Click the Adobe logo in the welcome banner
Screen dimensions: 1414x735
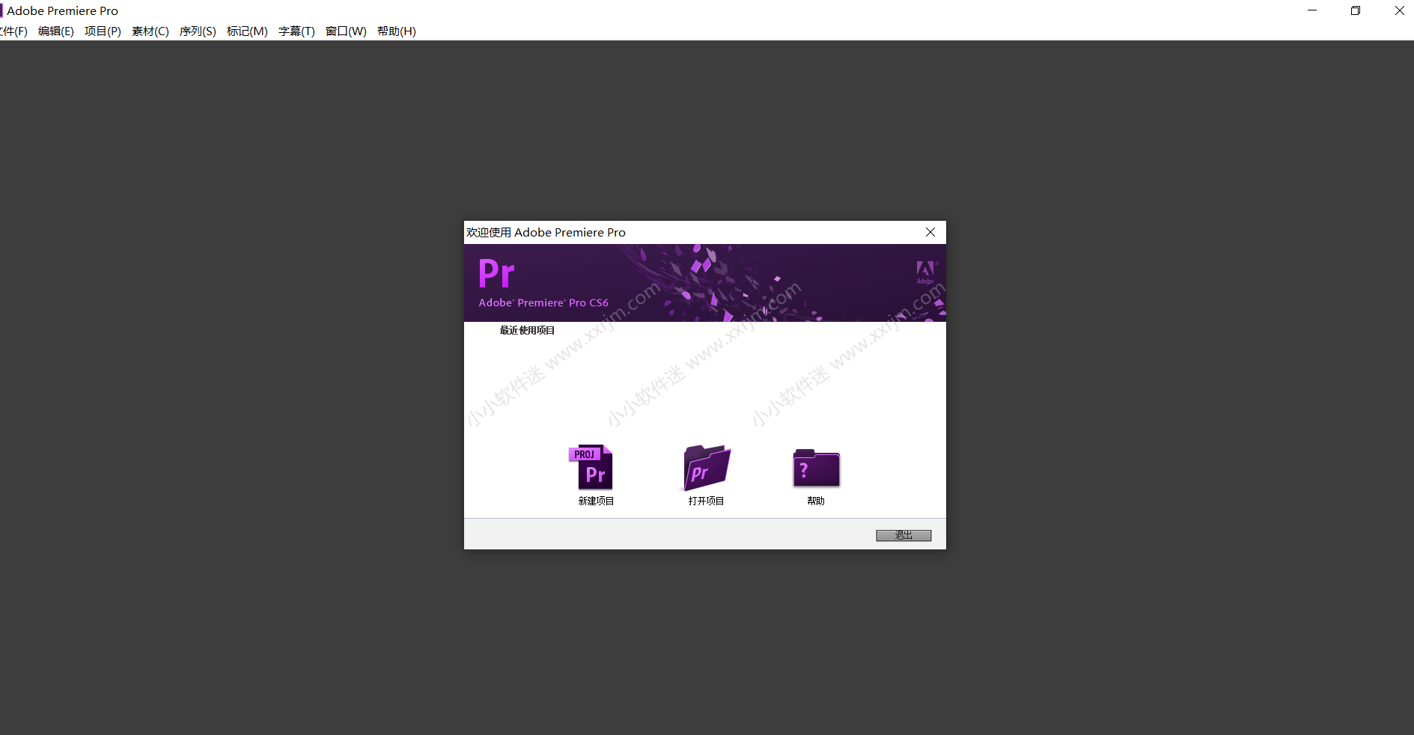coord(926,272)
